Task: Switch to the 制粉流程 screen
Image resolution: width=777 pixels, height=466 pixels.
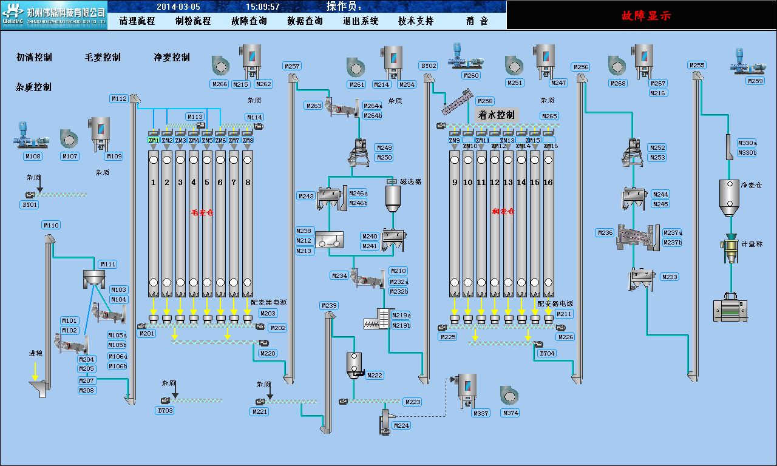Action: click(x=193, y=21)
